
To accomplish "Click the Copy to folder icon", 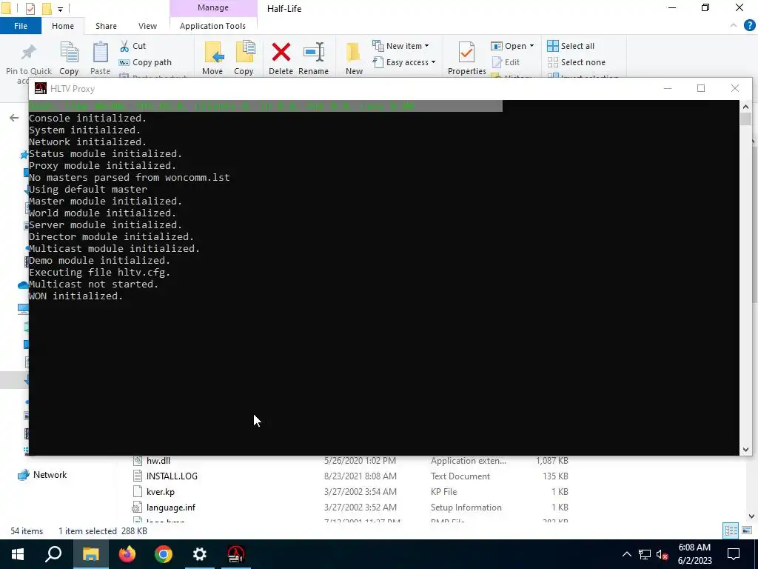I will pos(244,53).
